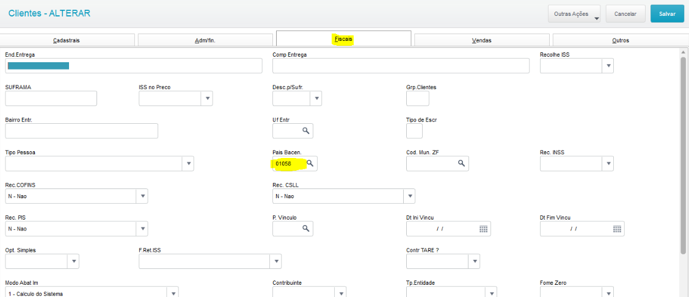Focus the End.Entrega field

click(x=134, y=66)
